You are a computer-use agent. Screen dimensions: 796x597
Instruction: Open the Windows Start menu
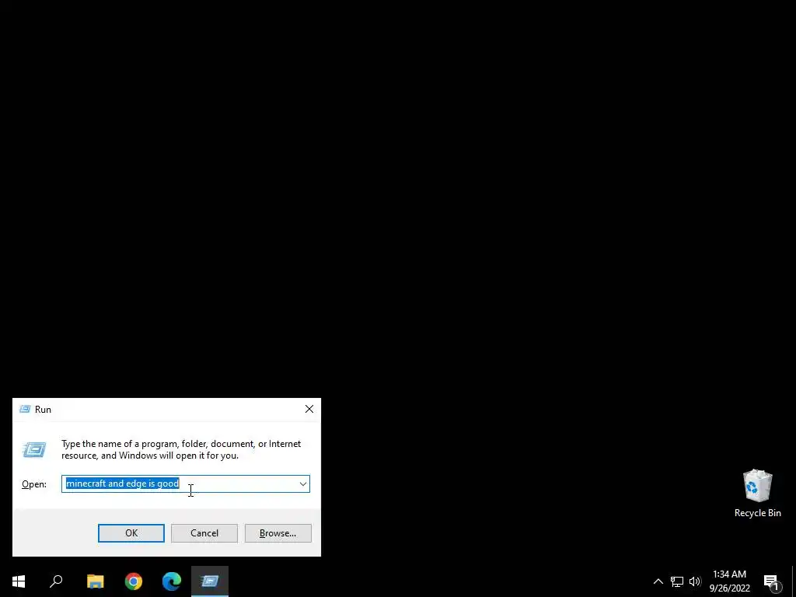tap(19, 581)
